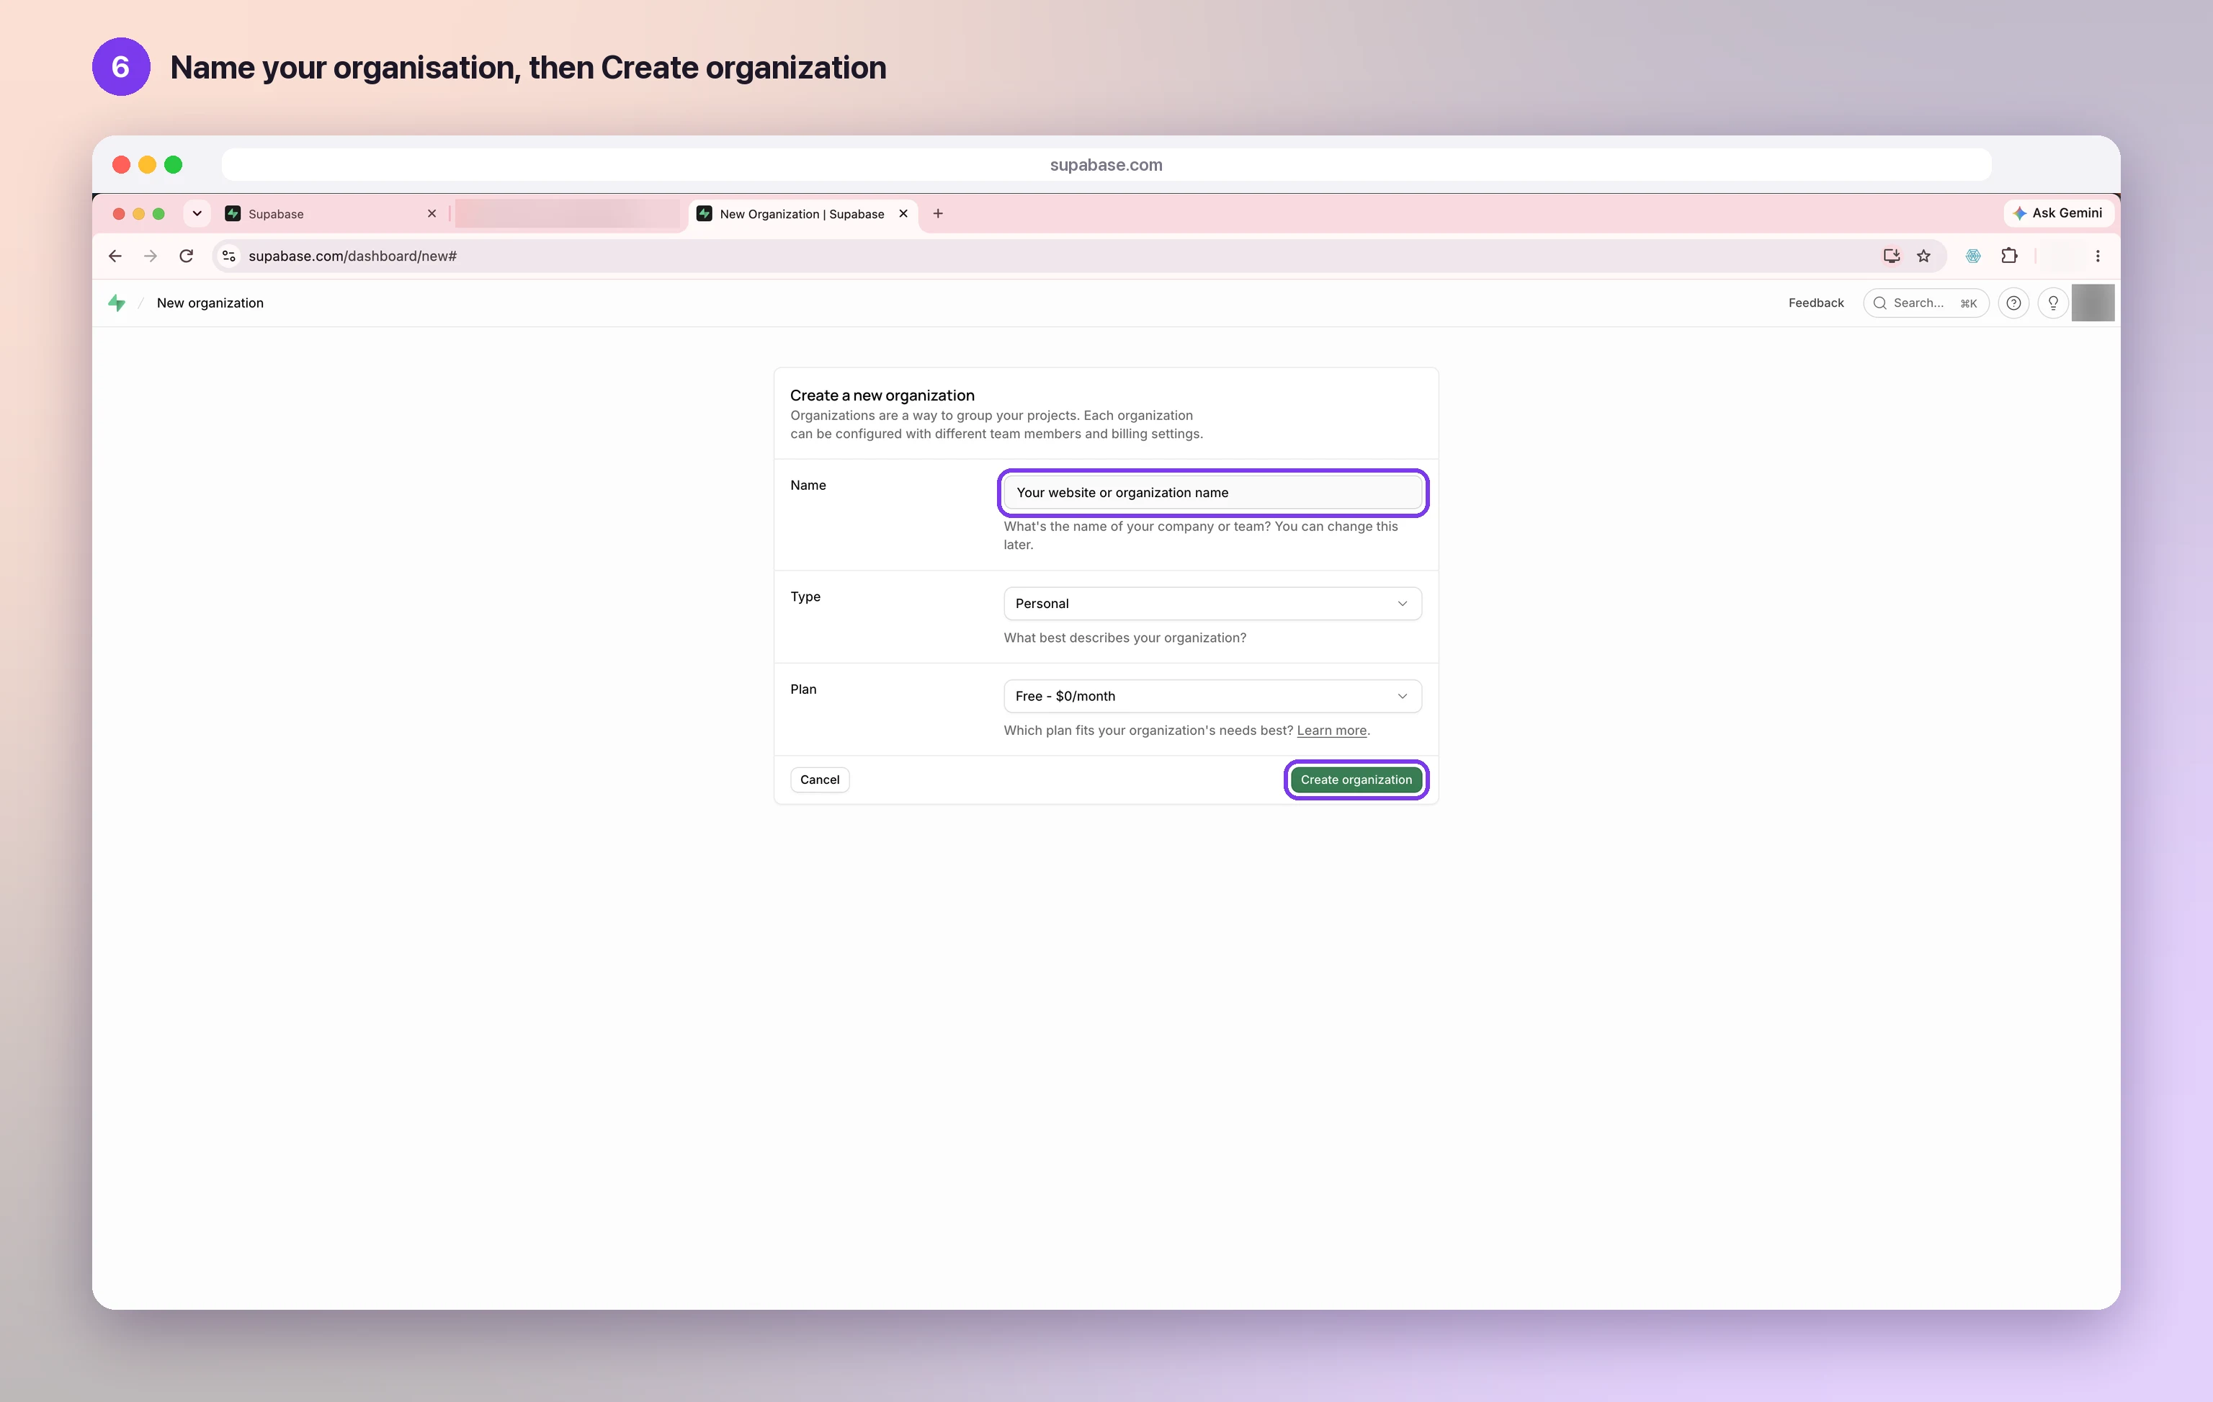Click the Cancel button
The width and height of the screenshot is (2213, 1402).
coord(820,780)
